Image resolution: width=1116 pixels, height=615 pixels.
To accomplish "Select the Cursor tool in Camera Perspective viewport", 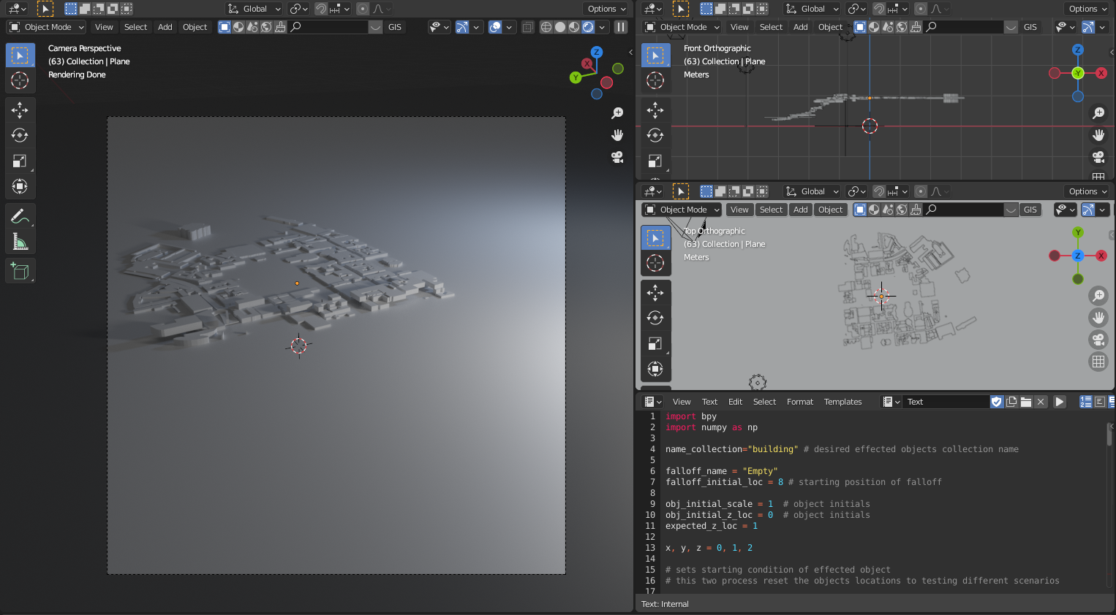I will click(x=20, y=80).
